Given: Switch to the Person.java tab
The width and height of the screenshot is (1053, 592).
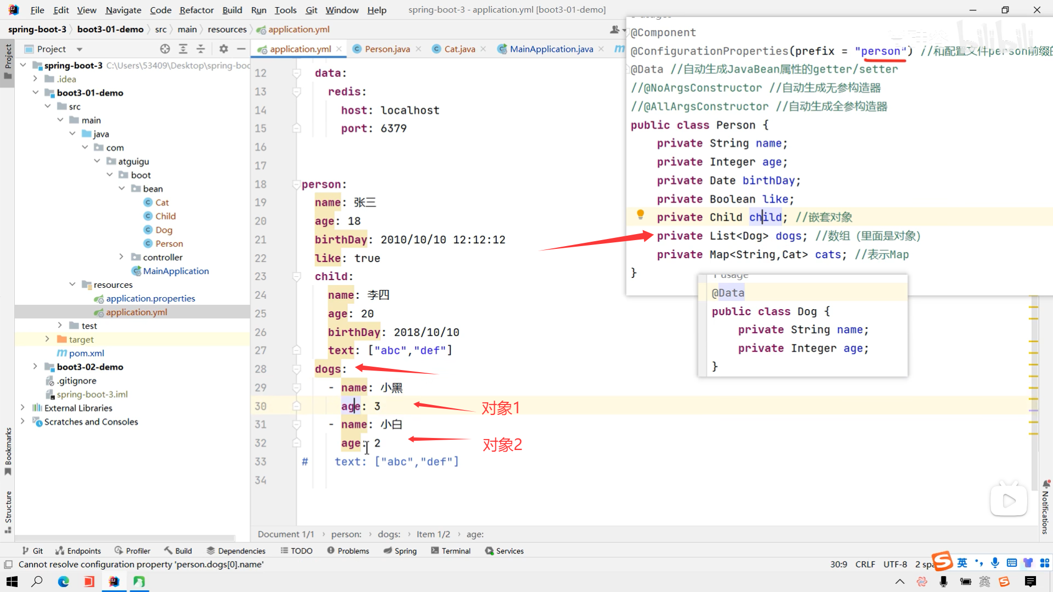Looking at the screenshot, I should tap(387, 49).
